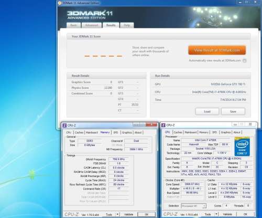Image resolution: width=262 pixels, height=218 pixels.
Task: Open the Basic tab in 3DMark 11
Action: [73, 25]
